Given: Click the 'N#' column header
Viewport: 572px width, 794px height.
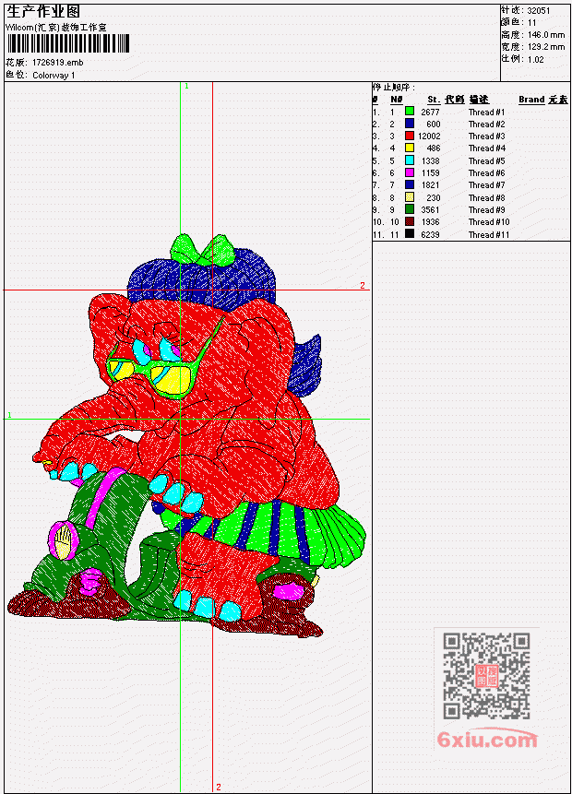Looking at the screenshot, I should point(396,100).
